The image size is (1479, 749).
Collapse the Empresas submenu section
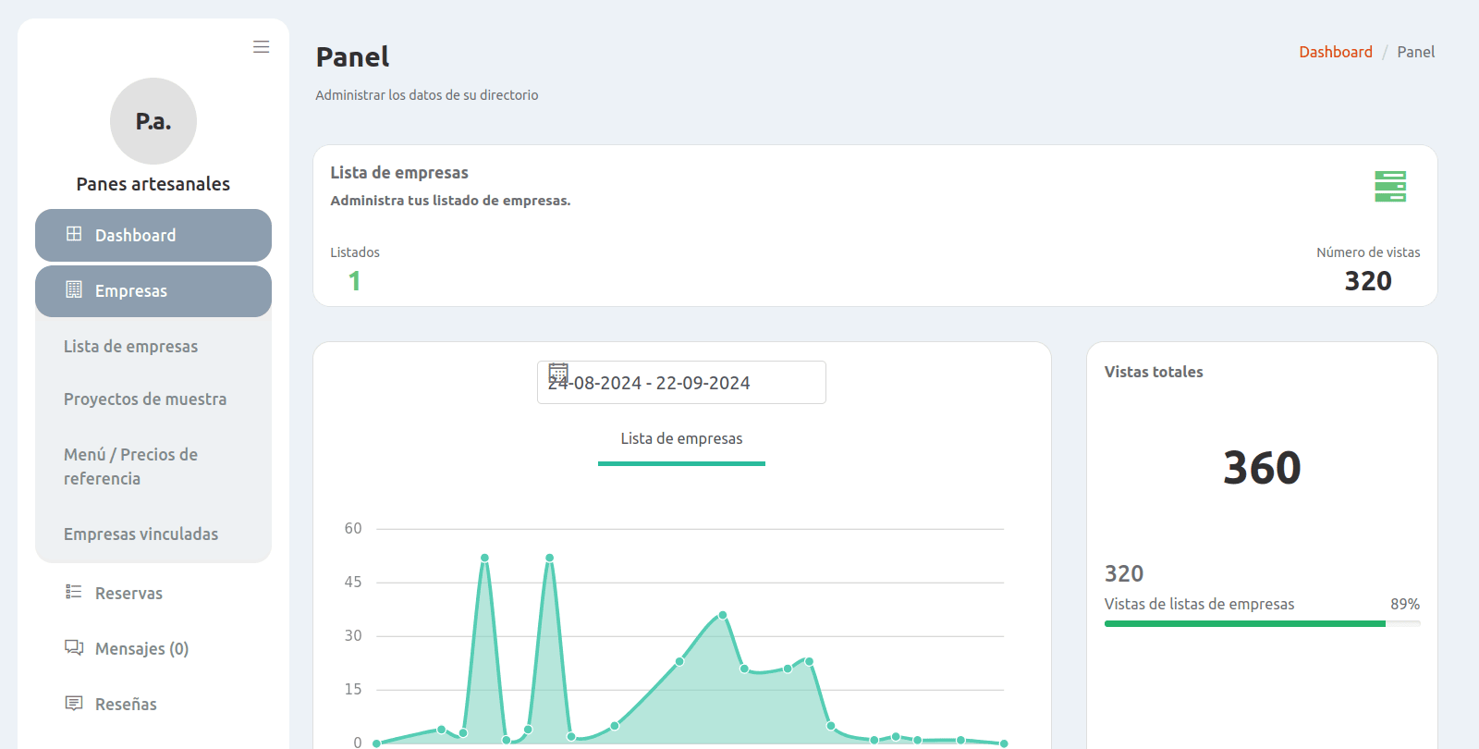click(153, 291)
